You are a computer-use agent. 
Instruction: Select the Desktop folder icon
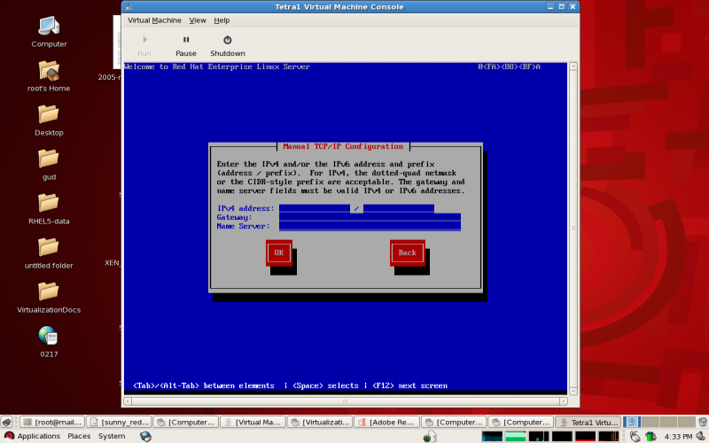49,120
